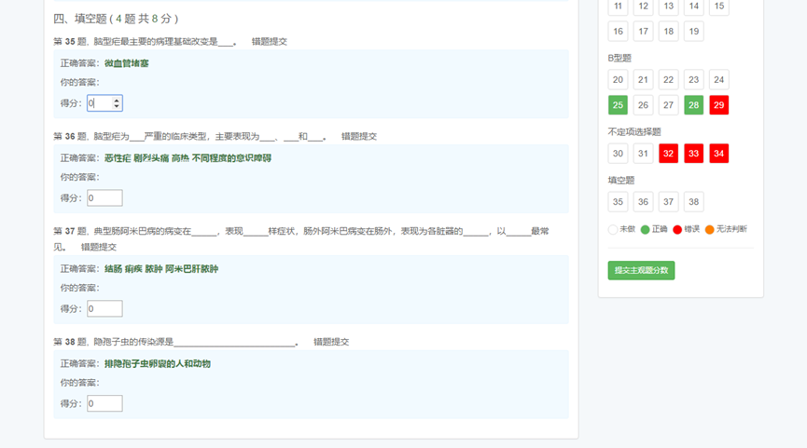807x448 pixels.
Task: Select question number 38 in 填空题
Action: [693, 202]
